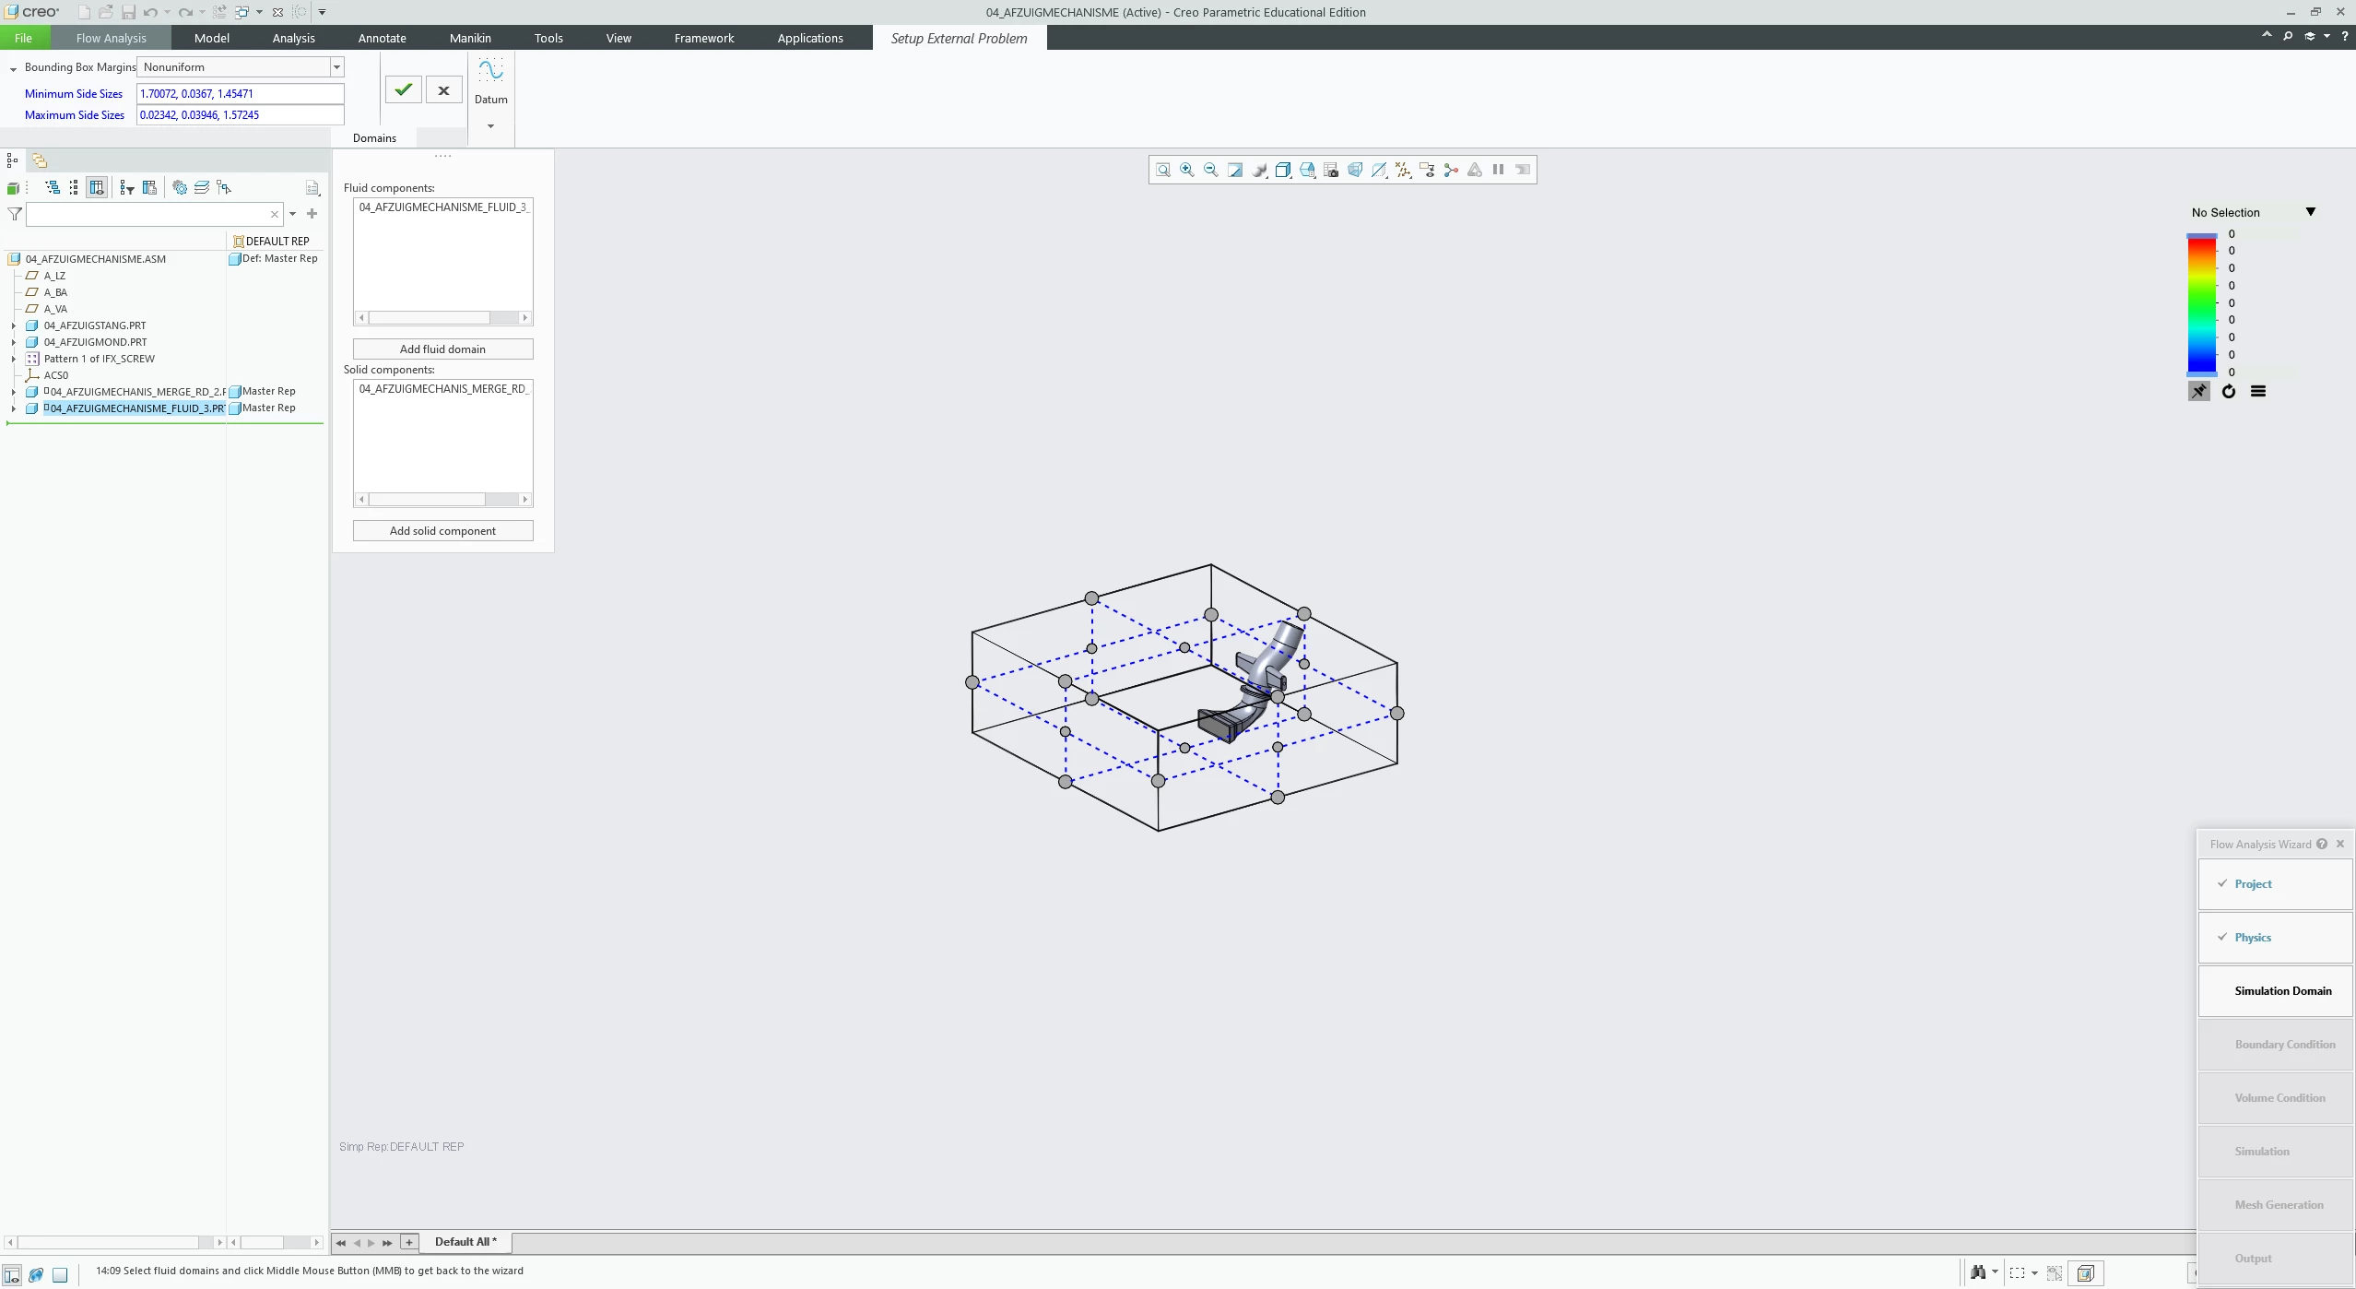This screenshot has height=1289, width=2356.
Task: Toggle the tree columns display button
Action: pos(97,188)
